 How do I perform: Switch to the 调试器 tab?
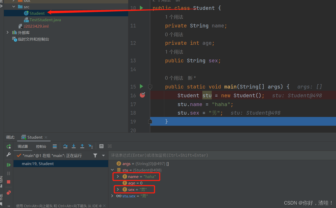pos(23,146)
